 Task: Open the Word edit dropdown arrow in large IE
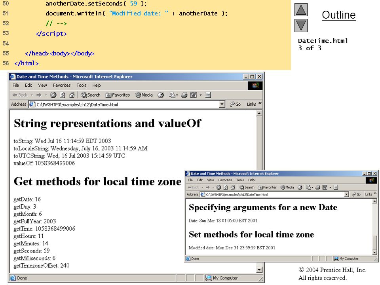[201, 95]
